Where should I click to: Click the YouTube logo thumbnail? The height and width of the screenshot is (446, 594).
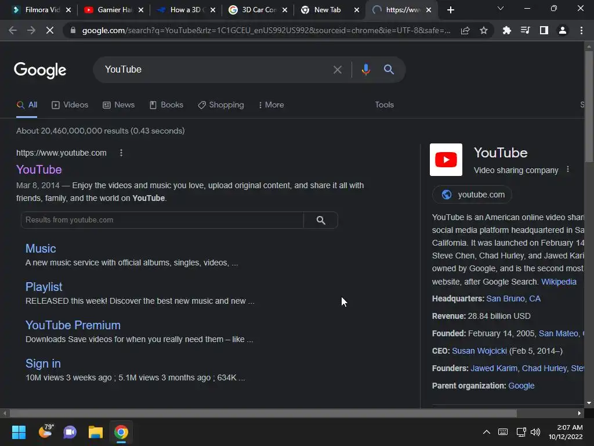[x=446, y=160]
